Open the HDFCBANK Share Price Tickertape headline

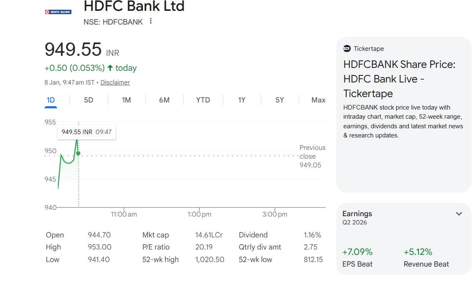(x=399, y=79)
